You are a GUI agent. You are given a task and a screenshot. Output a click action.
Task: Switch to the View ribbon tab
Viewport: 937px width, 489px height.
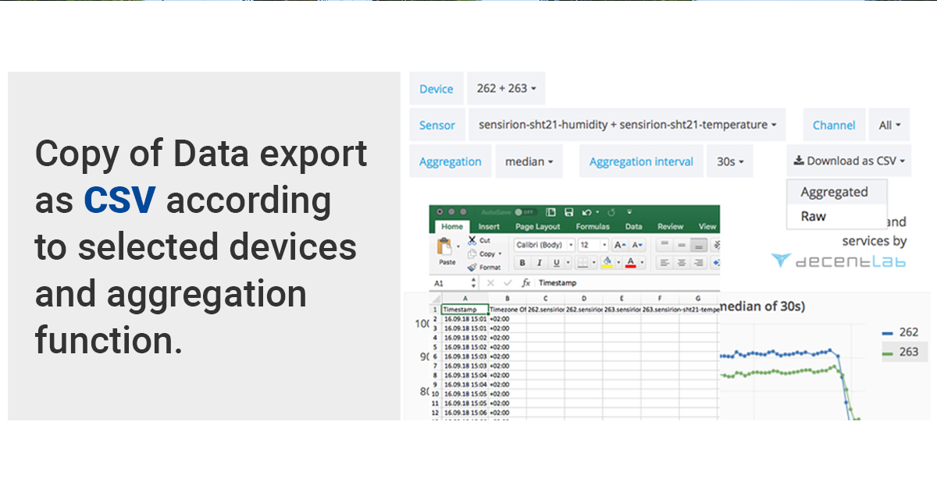pyautogui.click(x=707, y=227)
